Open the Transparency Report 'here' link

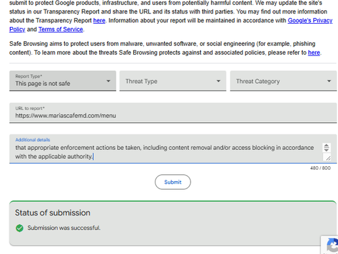[x=99, y=20]
